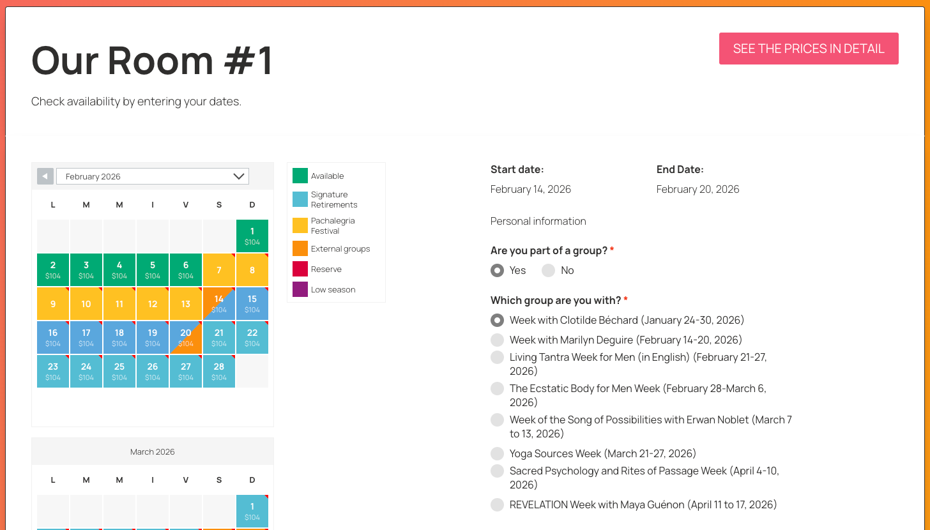Click the green Available legend swatch

tap(300, 176)
